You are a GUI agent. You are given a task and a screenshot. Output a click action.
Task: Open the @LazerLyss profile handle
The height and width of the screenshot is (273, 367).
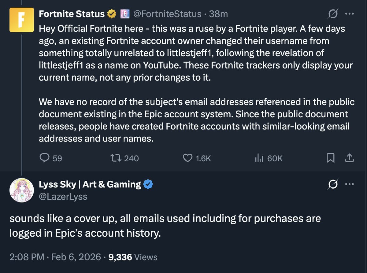(63, 197)
